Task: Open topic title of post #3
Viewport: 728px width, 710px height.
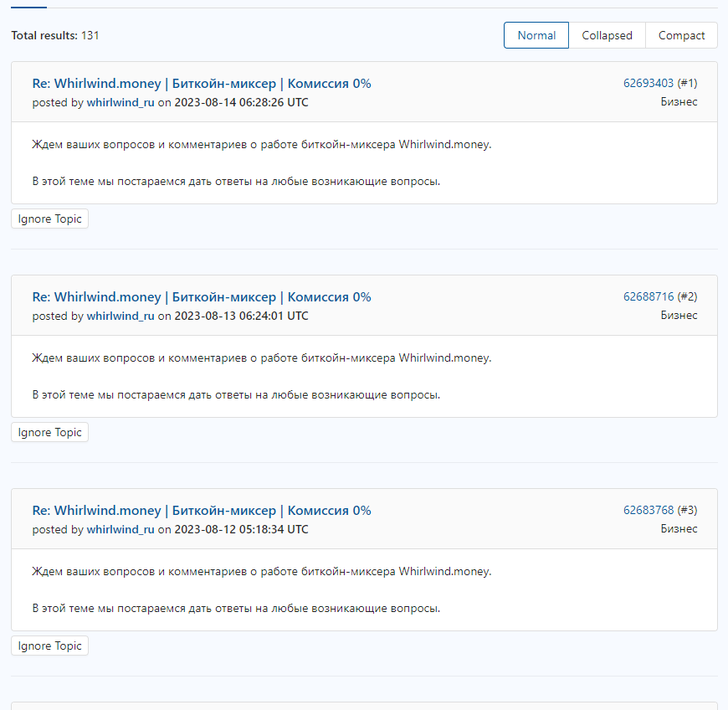Action: (x=202, y=511)
